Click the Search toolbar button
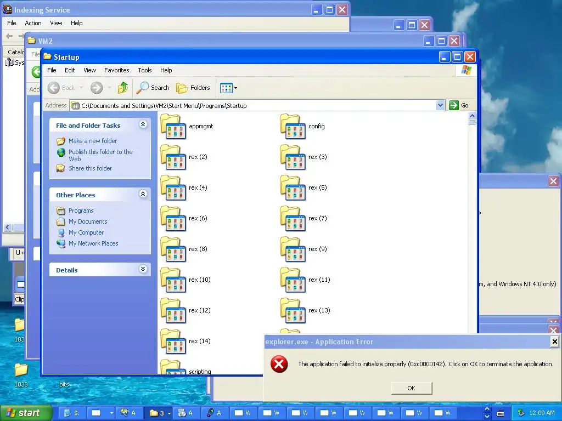Viewport: 562px width, 421px height. tap(153, 88)
